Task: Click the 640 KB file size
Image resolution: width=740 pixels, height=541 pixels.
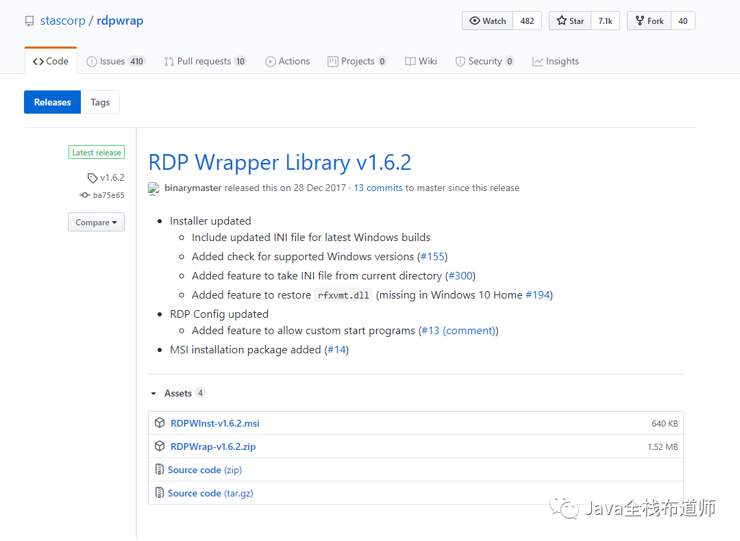Action: coord(665,424)
